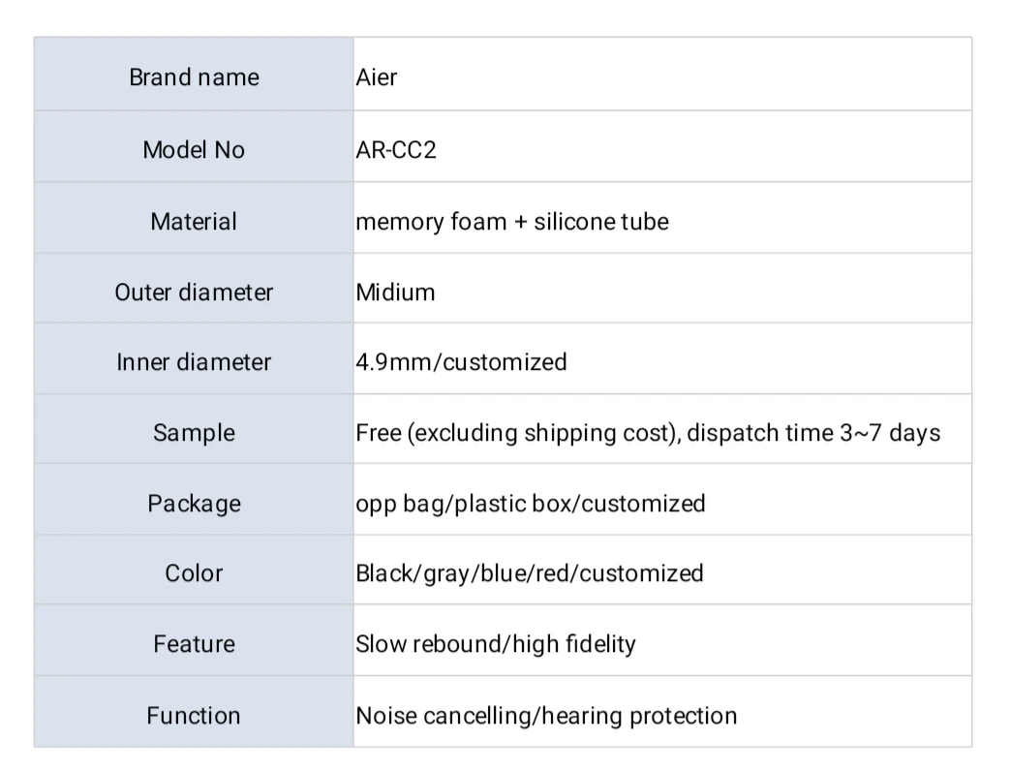Click the Color label cell
Image resolution: width=1010 pixels, height=772 pixels.
click(x=194, y=570)
